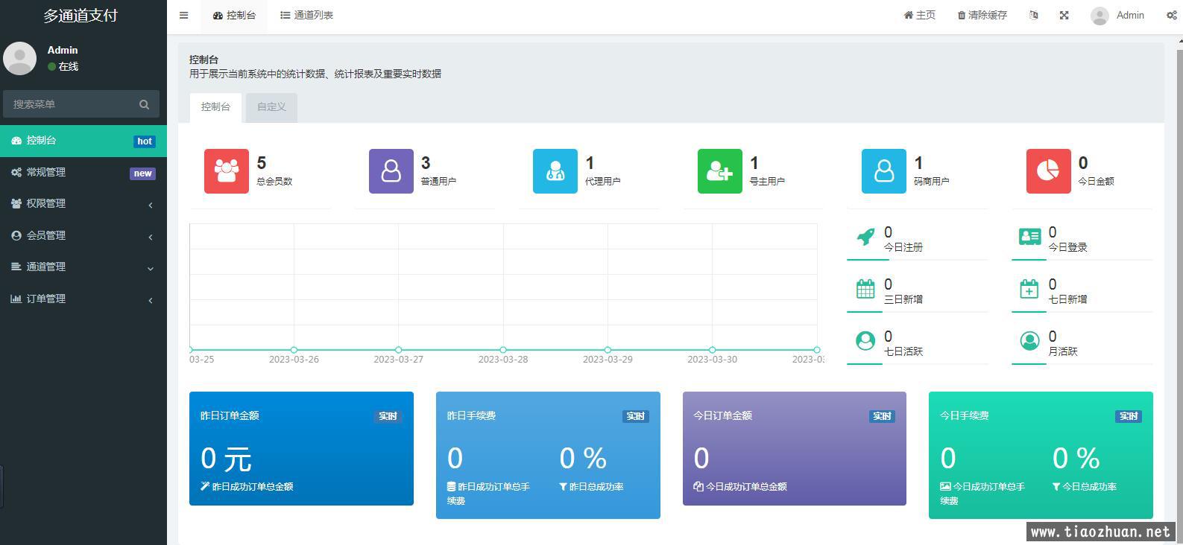Click the search magnifier icon in sidebar
The image size is (1183, 545).
pos(144,104)
